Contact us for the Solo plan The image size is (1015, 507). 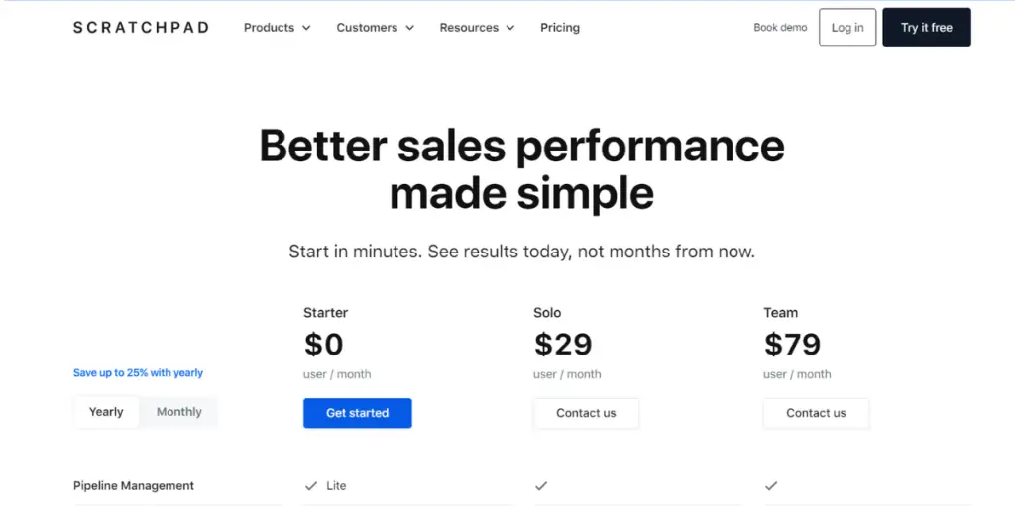586,413
